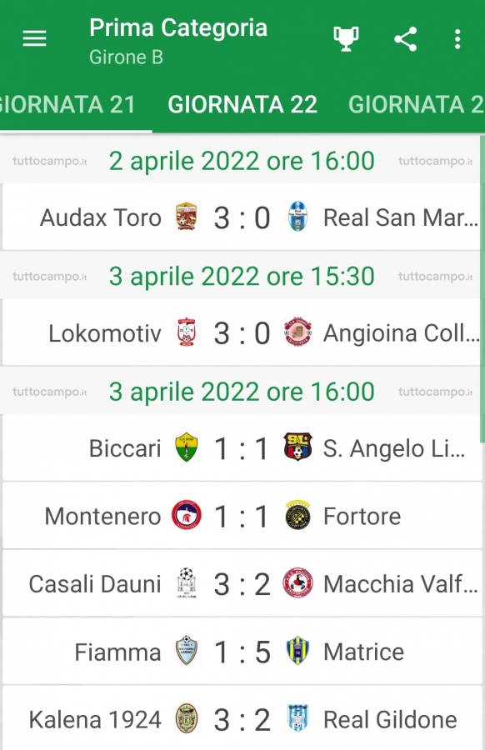Tap the S. Angelo Li... team crest
The height and width of the screenshot is (750, 485).
pyautogui.click(x=297, y=447)
